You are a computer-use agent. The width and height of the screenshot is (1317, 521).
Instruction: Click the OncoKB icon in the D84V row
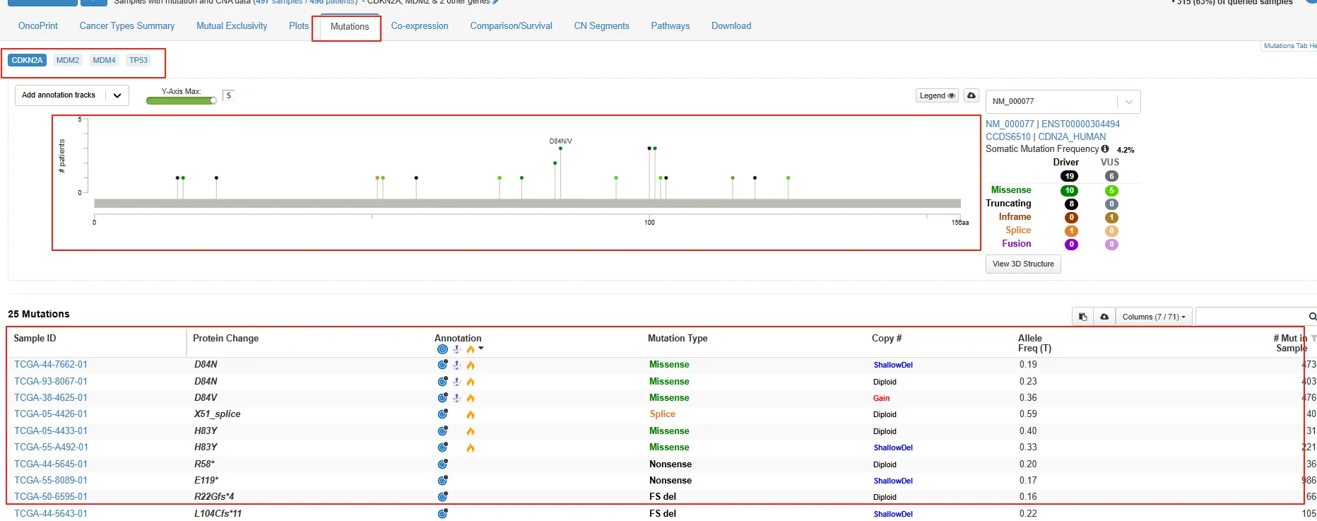pyautogui.click(x=442, y=398)
